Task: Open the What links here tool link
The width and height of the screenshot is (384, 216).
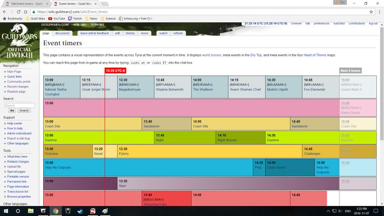Action: click(x=17, y=156)
